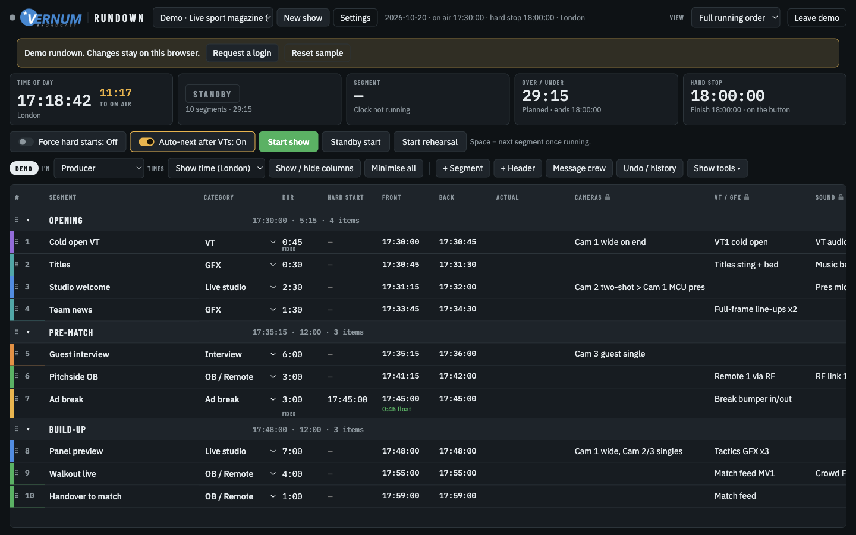The image size is (856, 535).
Task: Click Request a login
Action: pos(242,53)
